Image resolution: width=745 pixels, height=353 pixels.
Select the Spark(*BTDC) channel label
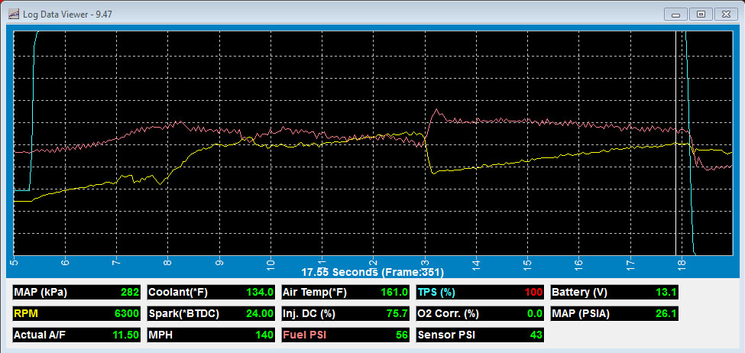tap(184, 314)
